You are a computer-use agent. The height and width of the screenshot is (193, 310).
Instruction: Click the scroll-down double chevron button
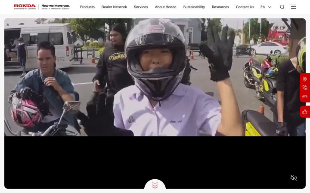pyautogui.click(x=155, y=185)
